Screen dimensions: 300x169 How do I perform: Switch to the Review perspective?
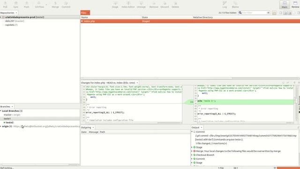click(x=295, y=5)
